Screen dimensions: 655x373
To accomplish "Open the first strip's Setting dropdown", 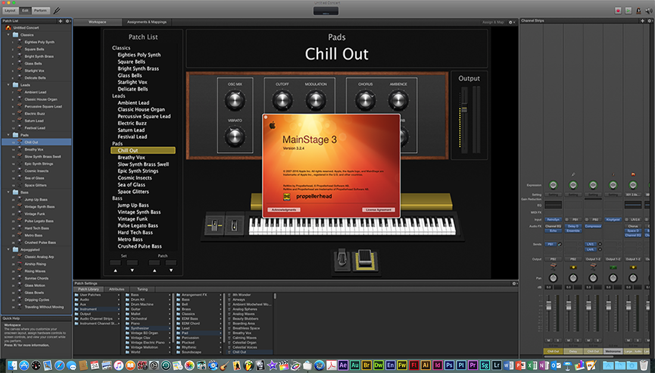I will tap(553, 195).
